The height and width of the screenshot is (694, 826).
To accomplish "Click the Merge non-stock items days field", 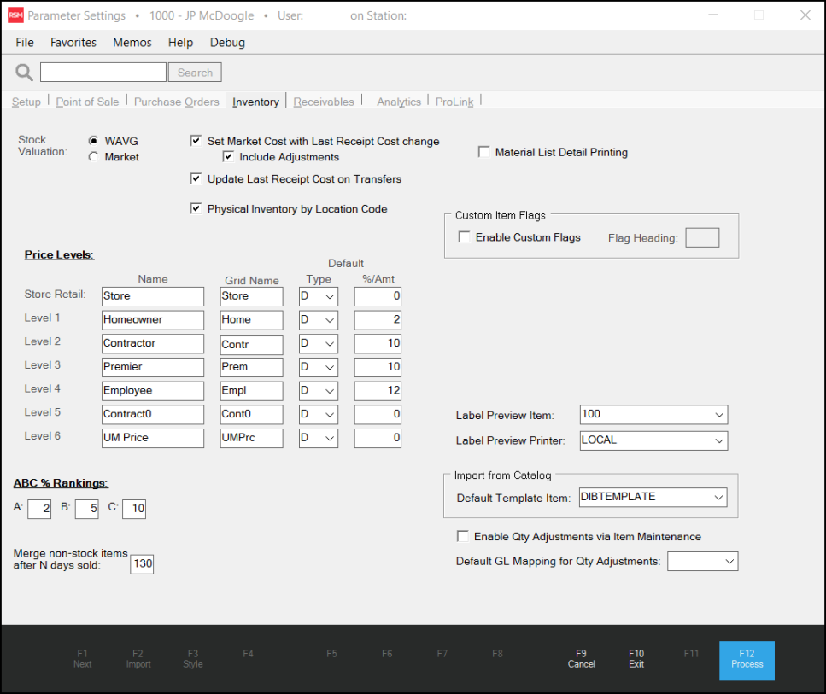I will (142, 564).
